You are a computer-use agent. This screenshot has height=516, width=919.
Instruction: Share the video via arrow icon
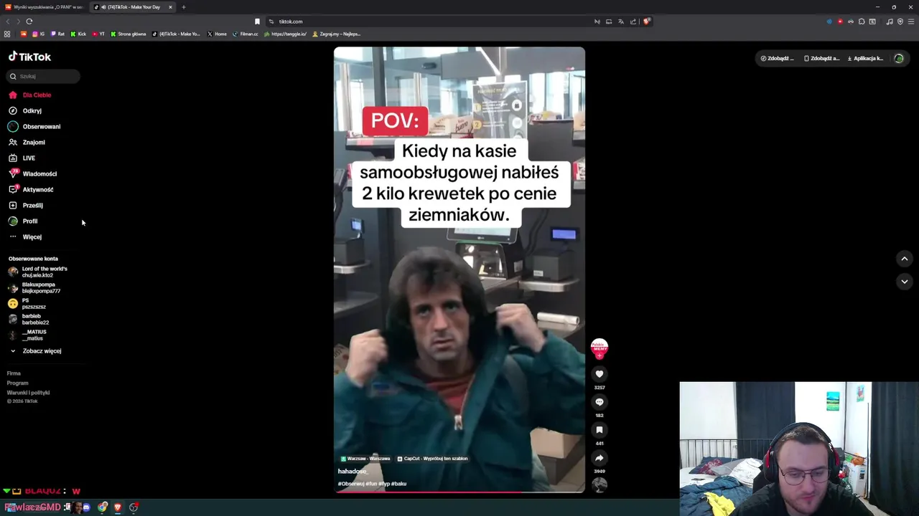pyautogui.click(x=600, y=457)
